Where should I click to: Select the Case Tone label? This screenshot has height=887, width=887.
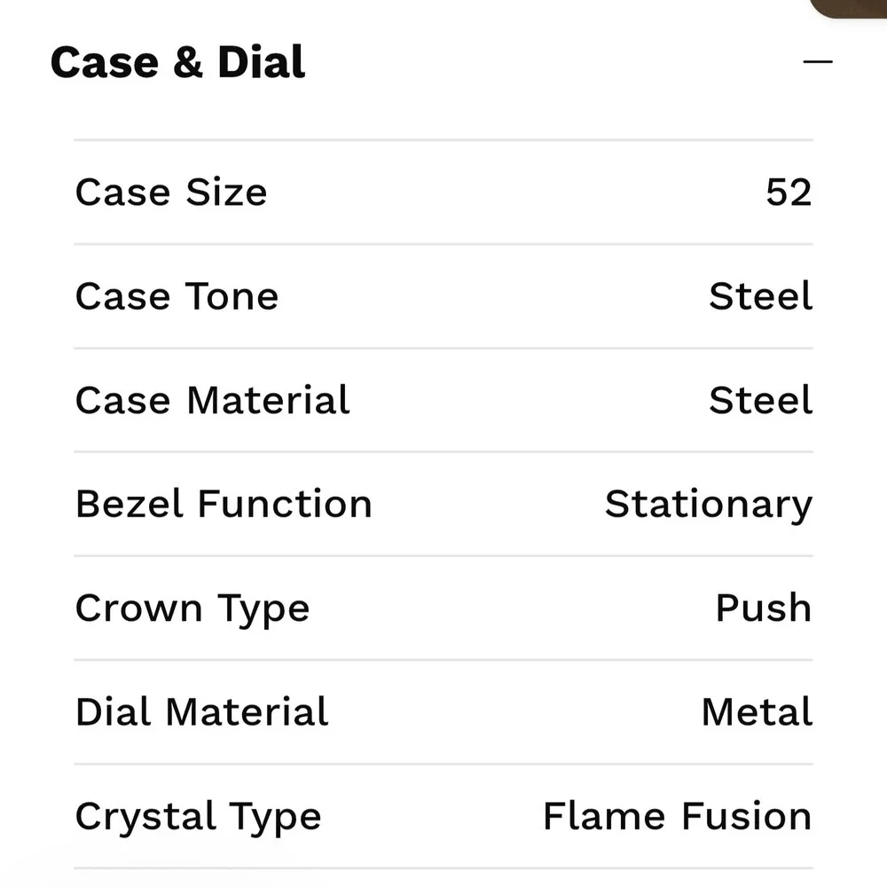(177, 296)
